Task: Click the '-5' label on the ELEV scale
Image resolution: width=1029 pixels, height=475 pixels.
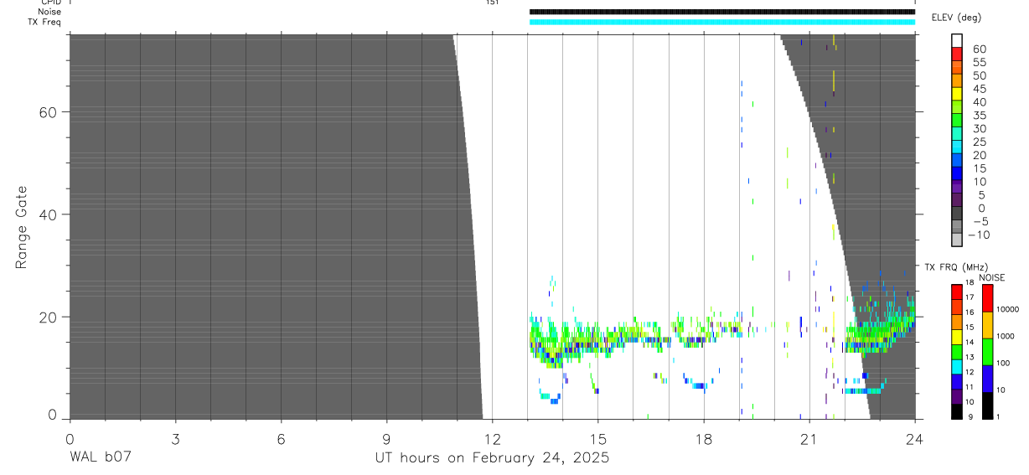Action: [x=980, y=221]
